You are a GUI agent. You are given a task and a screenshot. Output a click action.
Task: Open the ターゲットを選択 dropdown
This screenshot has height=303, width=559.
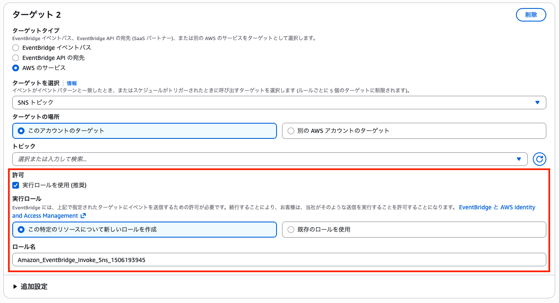tap(279, 102)
